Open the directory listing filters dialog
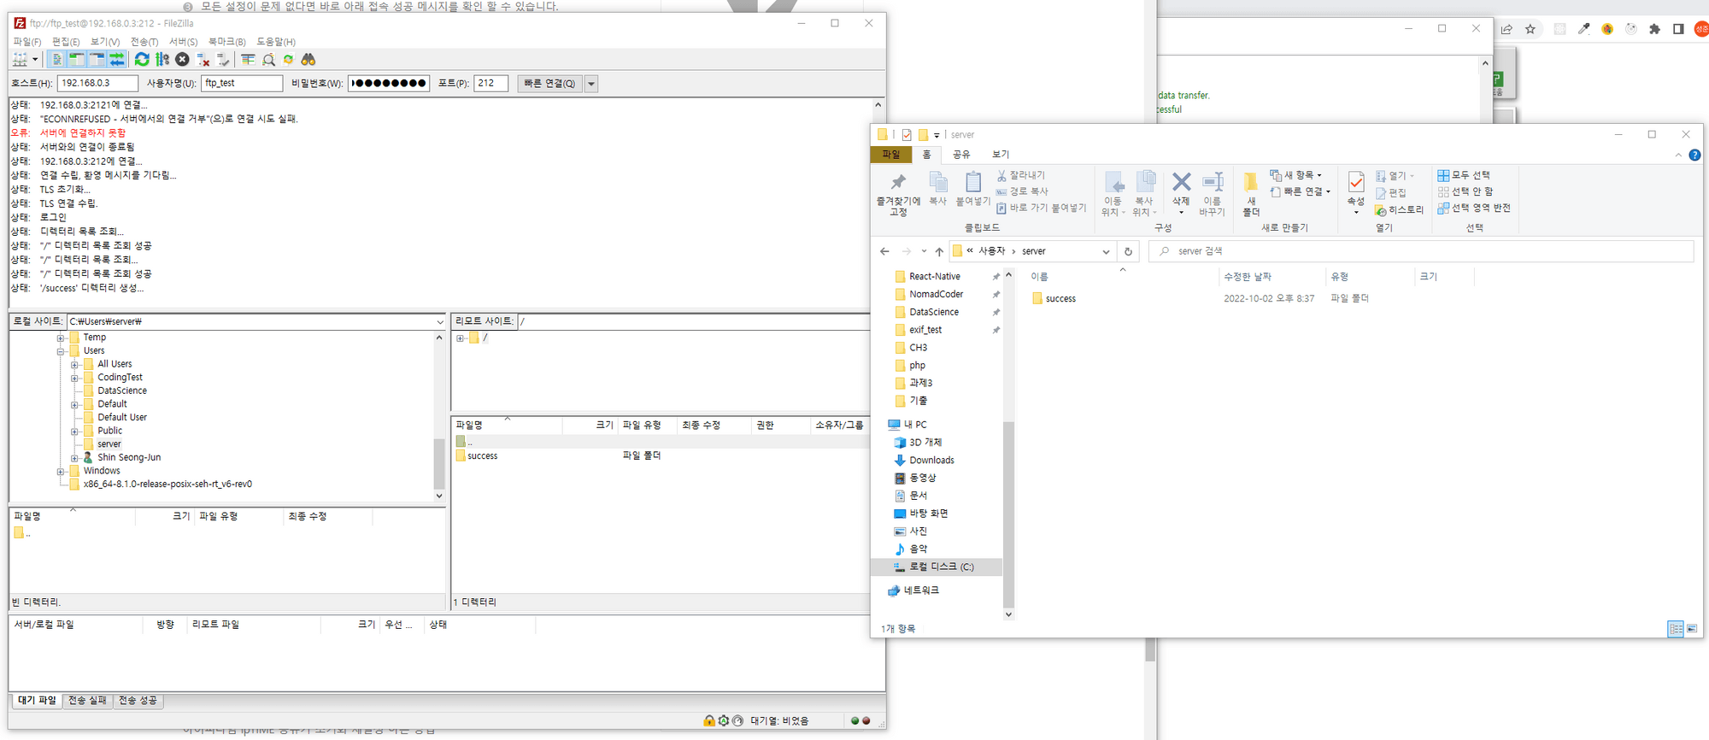The height and width of the screenshot is (740, 1709). tap(248, 60)
